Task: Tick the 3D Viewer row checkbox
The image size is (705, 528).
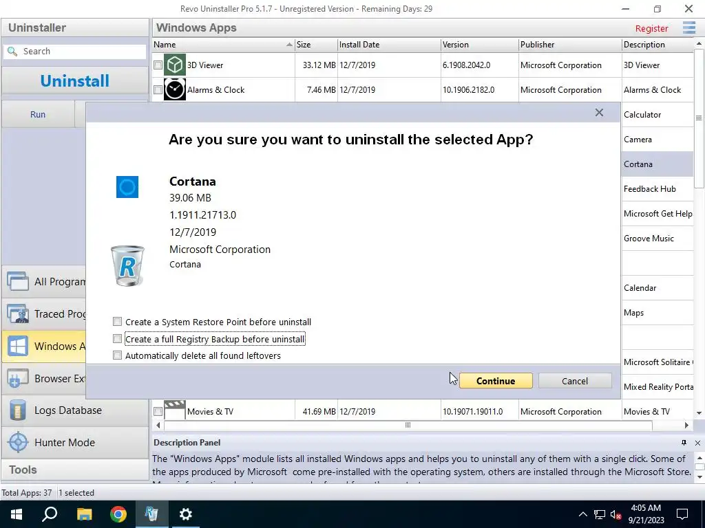Action: coord(158,65)
